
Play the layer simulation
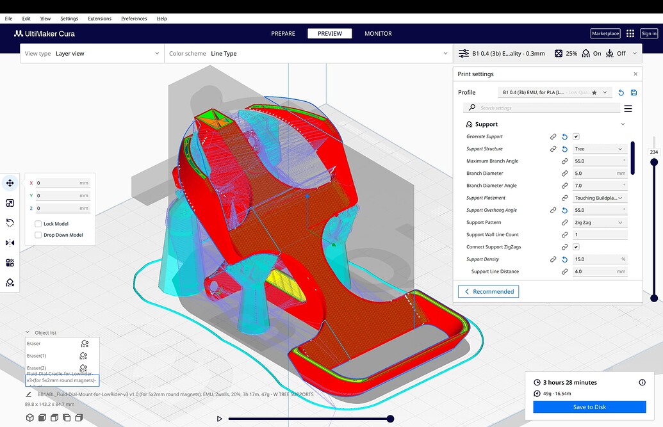[x=220, y=419]
